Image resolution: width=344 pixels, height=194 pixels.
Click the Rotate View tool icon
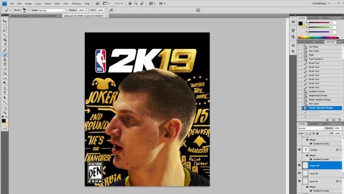142,4
